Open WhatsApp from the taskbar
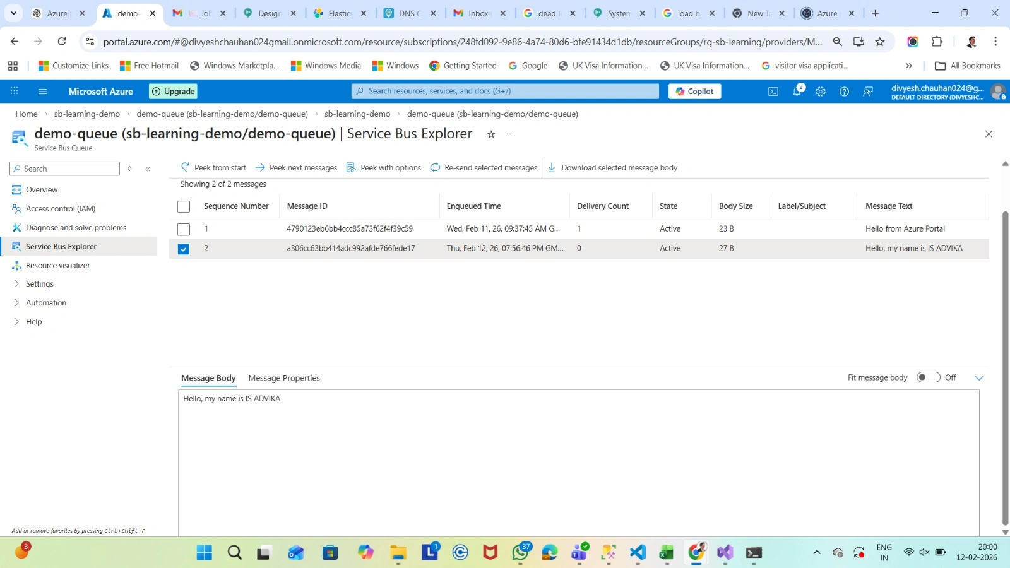 (521, 553)
